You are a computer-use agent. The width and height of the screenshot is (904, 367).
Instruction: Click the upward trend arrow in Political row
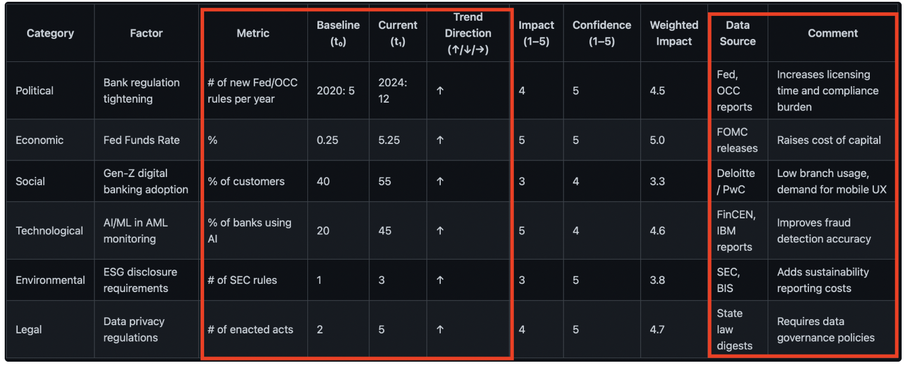point(440,91)
